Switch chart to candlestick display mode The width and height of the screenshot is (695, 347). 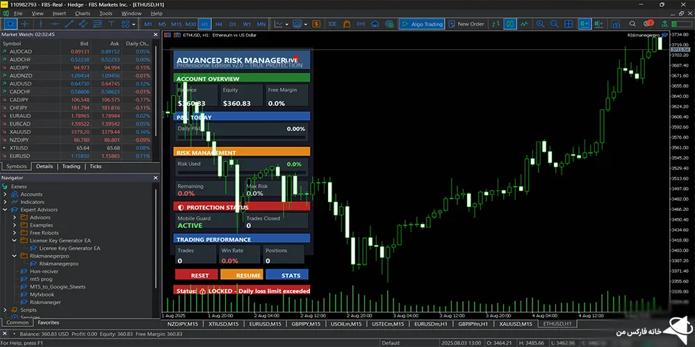pyautogui.click(x=510, y=24)
